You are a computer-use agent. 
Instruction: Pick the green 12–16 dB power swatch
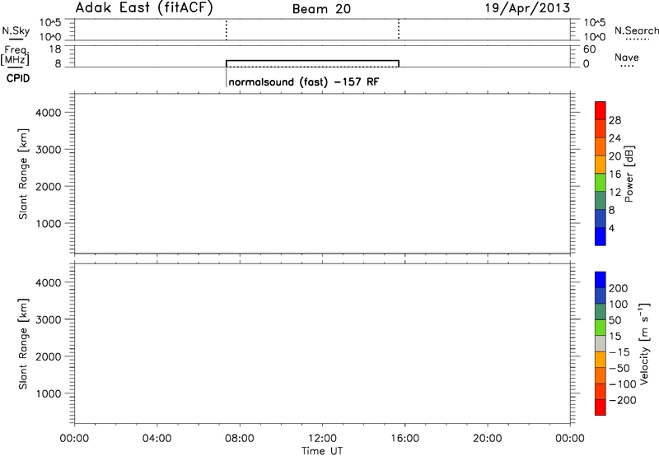[601, 183]
